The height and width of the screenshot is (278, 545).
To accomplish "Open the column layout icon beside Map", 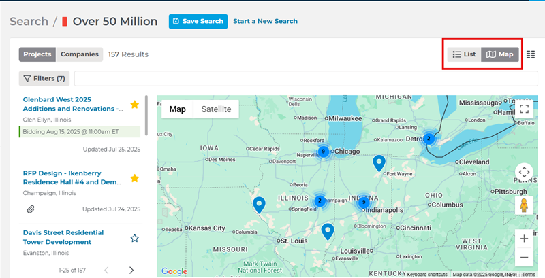I will point(531,54).
